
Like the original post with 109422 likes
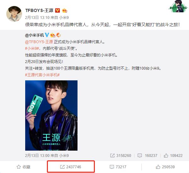(x=173, y=156)
